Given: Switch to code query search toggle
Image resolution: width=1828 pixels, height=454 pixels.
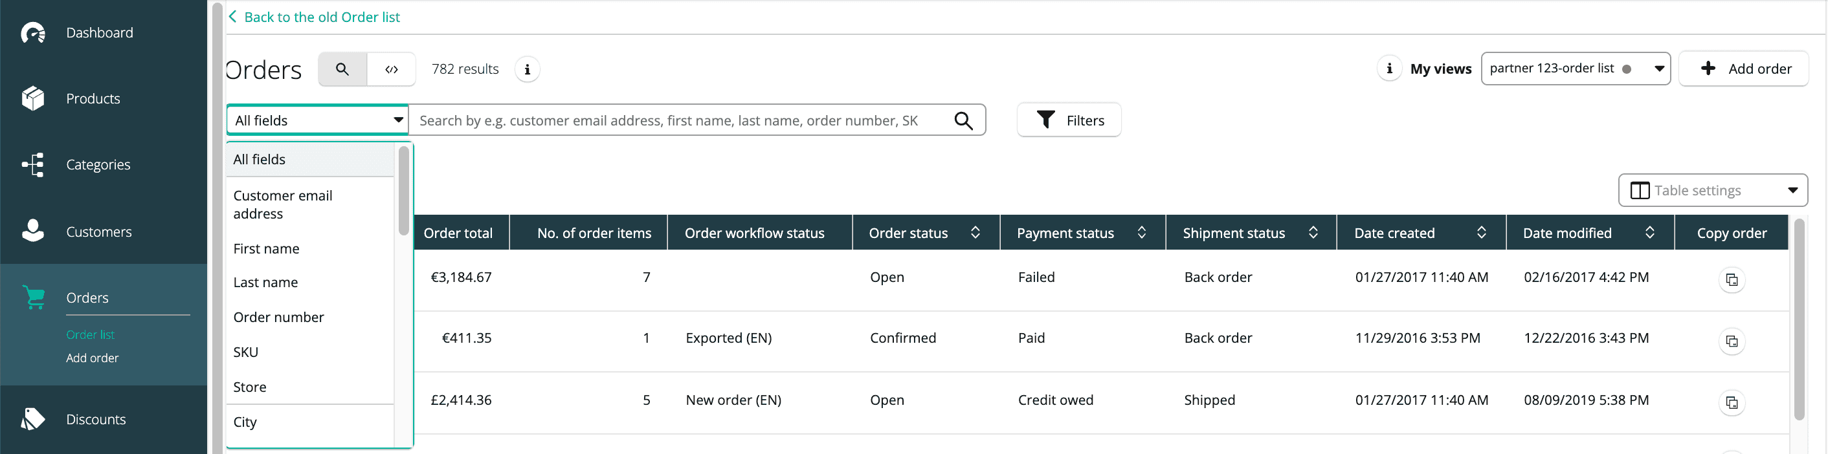Looking at the screenshot, I should (391, 69).
